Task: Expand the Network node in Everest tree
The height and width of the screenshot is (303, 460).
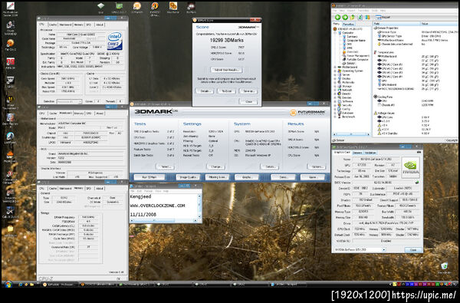Action: coord(335,90)
